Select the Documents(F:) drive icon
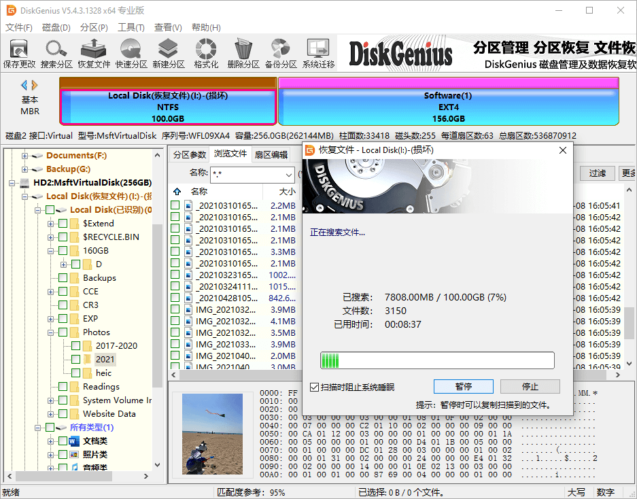637x499 pixels. tap(38, 156)
